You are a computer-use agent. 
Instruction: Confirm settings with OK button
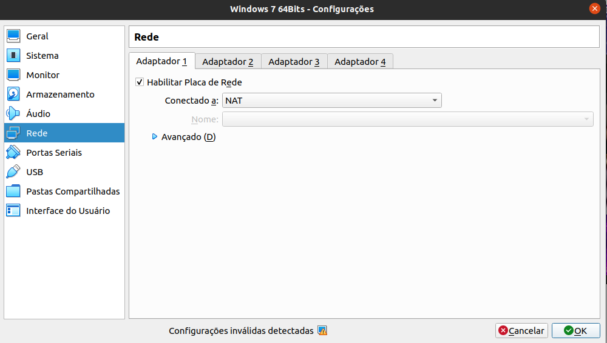(575, 331)
